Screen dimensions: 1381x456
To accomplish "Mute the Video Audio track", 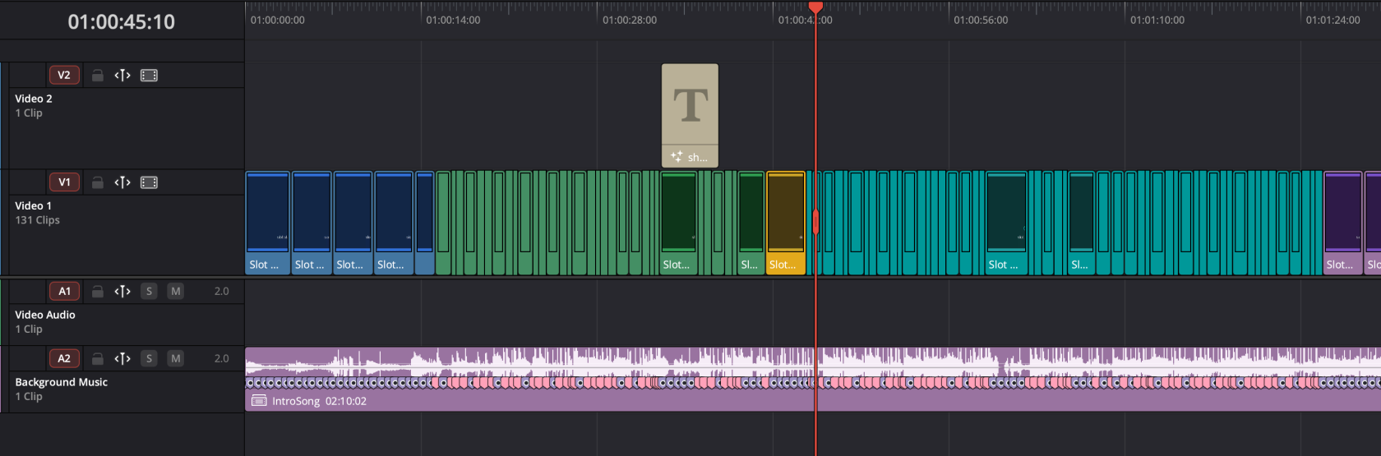I will [175, 291].
